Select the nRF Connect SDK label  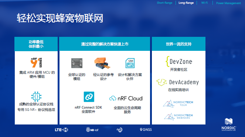click(x=88, y=108)
